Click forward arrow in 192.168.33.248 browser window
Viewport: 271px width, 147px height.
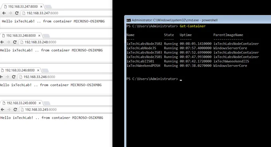pos(8,42)
